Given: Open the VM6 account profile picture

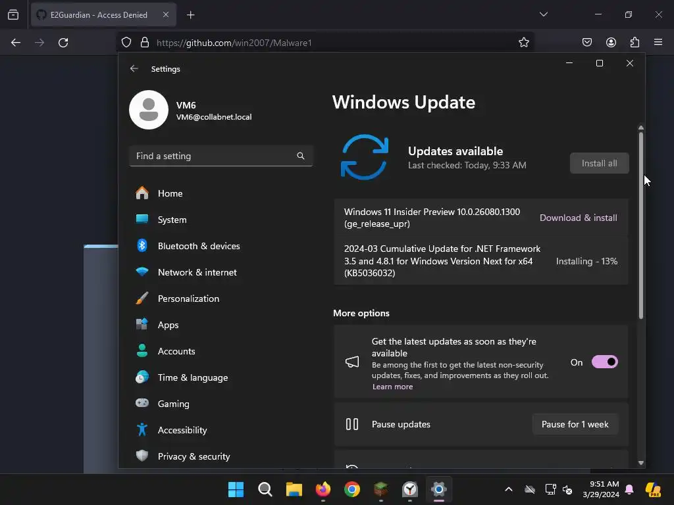Looking at the screenshot, I should pyautogui.click(x=149, y=110).
